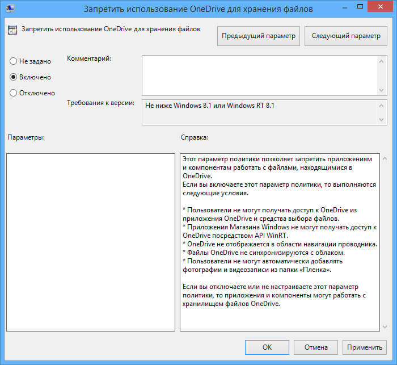Click the 'Справка' pane scroll-down arrow
This screenshot has height=365, width=397.
[x=385, y=327]
